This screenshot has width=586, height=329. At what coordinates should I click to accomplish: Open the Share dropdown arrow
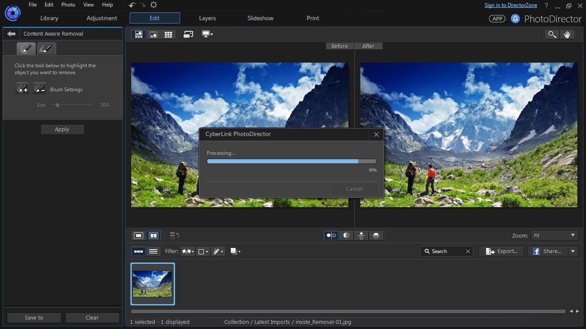click(x=573, y=251)
